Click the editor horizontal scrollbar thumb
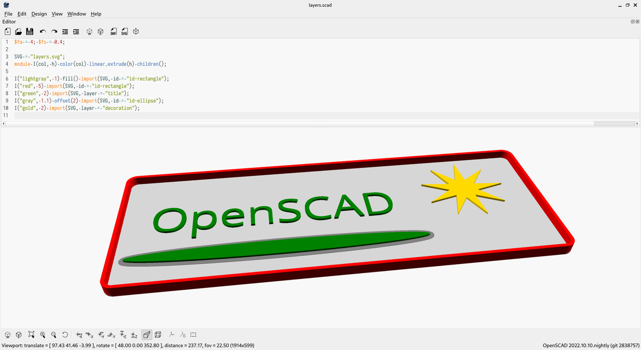 point(300,123)
